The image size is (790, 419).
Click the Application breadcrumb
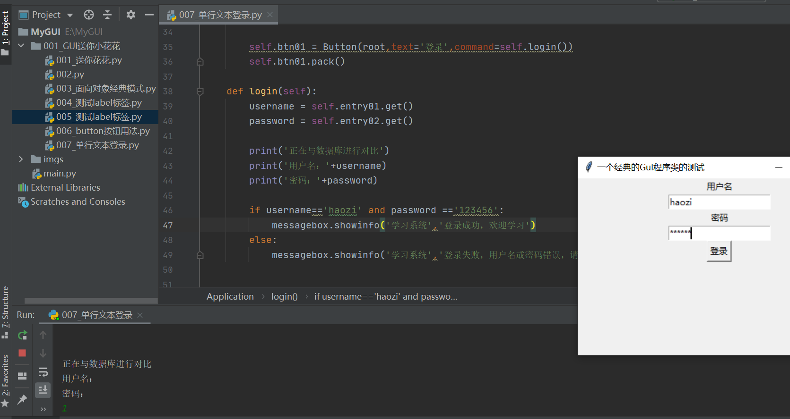230,296
